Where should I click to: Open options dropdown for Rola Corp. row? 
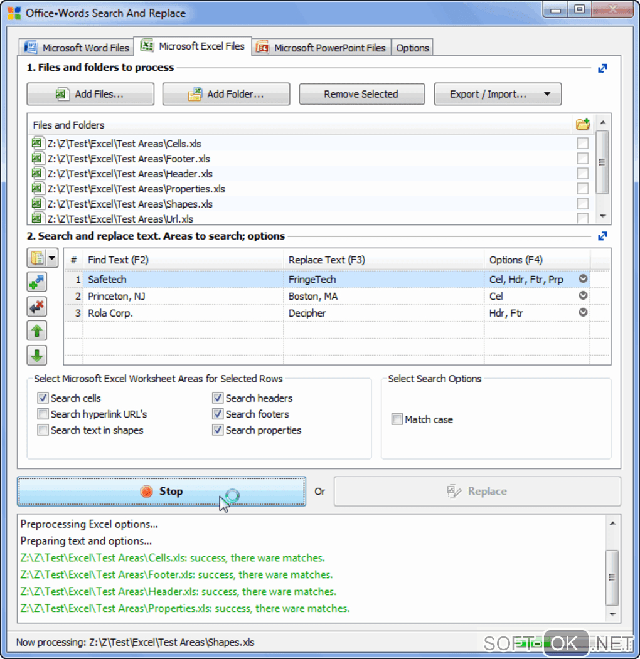point(583,312)
